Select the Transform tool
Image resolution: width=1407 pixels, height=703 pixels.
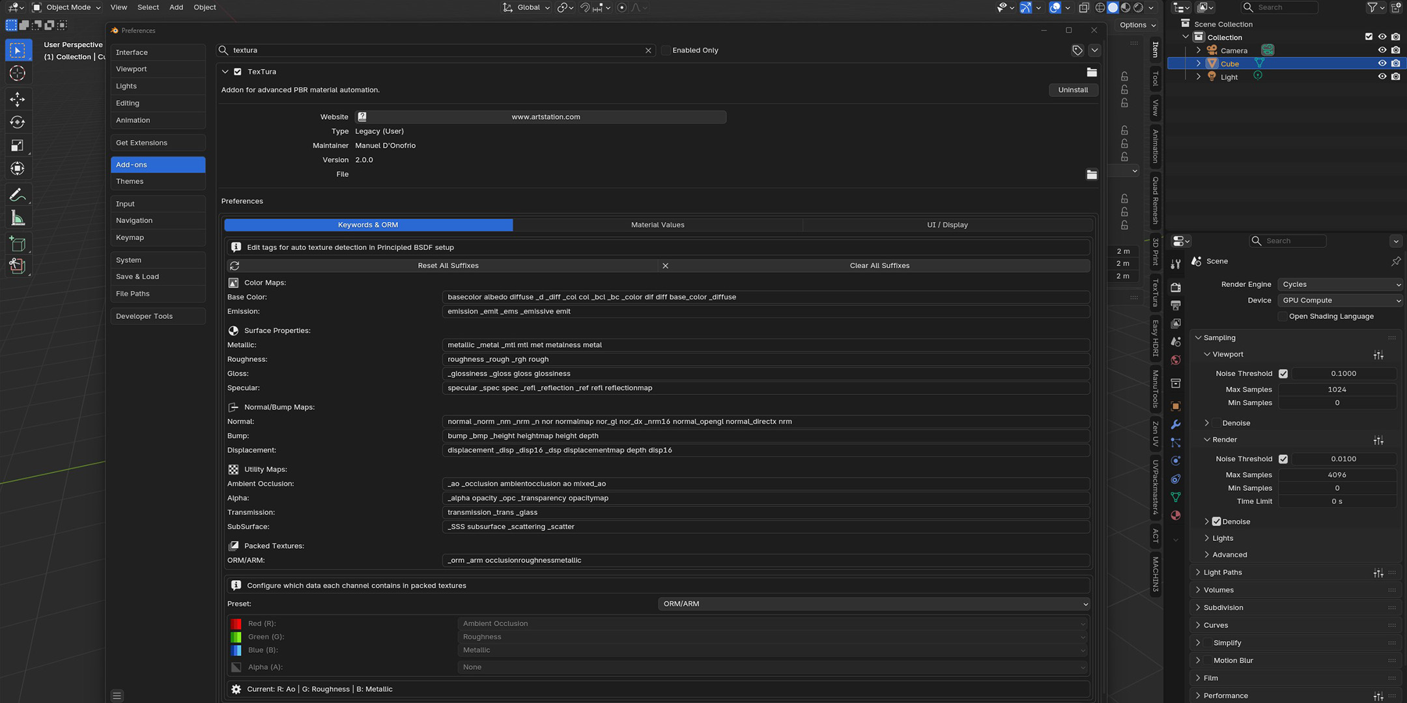[x=18, y=169]
